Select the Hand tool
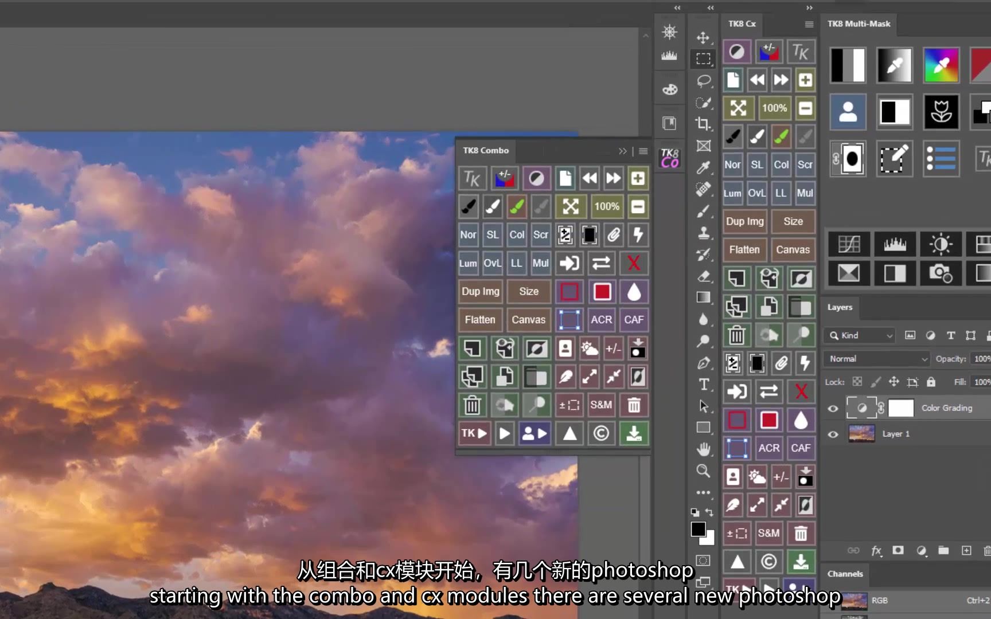This screenshot has height=619, width=991. tap(703, 449)
